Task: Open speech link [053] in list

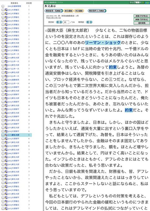Action: coord(13,201)
